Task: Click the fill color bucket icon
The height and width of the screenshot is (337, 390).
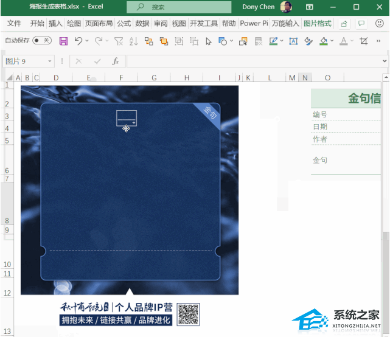Action: coord(323,41)
